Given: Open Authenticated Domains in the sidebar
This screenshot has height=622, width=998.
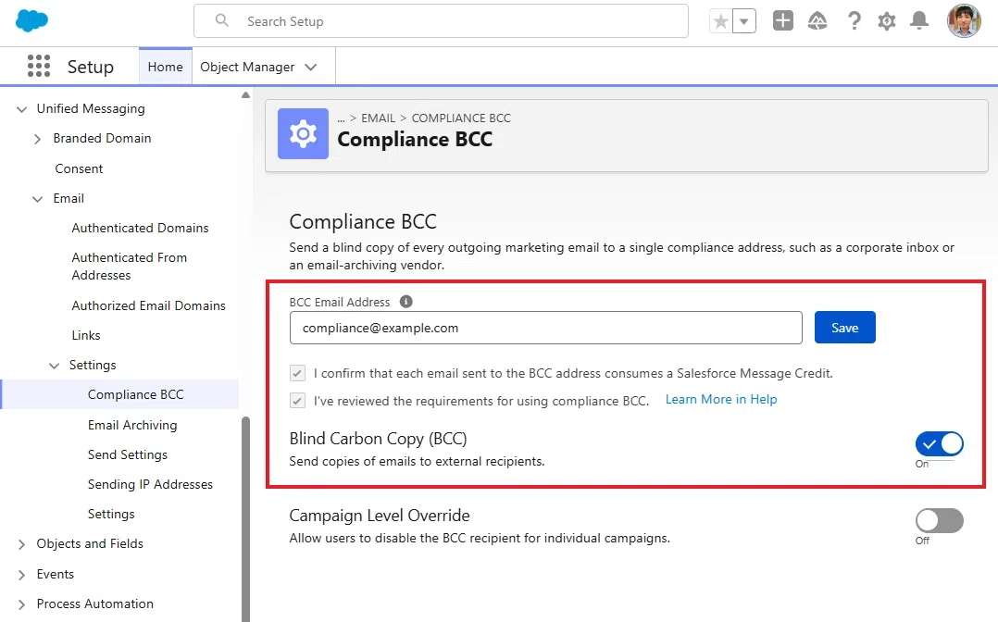Looking at the screenshot, I should pos(140,228).
